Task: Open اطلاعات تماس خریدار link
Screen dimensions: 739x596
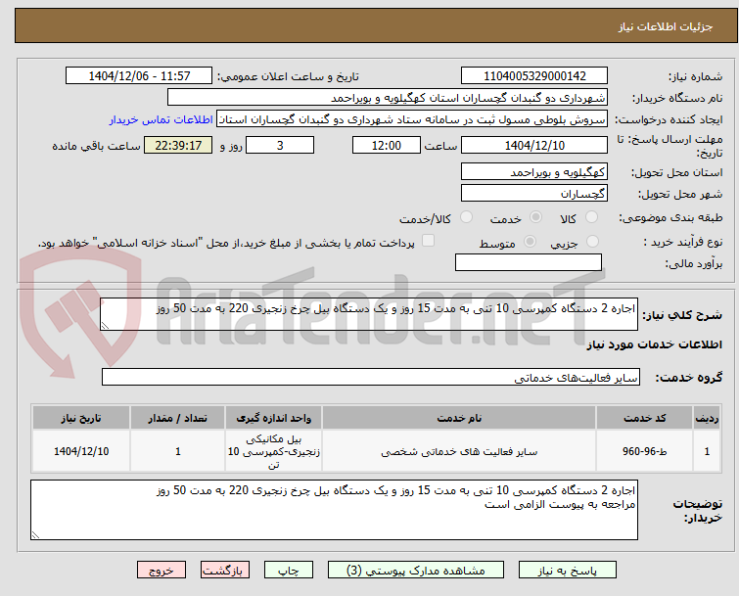Action: point(162,119)
